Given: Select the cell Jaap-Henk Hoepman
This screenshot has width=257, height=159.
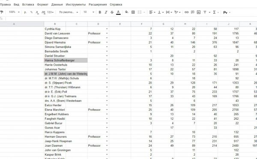Looking at the screenshot, I should (x=55, y=141).
